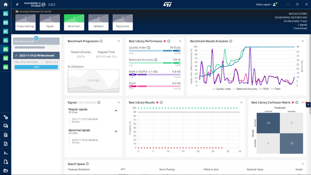Show info for Best Library Results
Viewport: 311px width, 175px height.
[161, 102]
